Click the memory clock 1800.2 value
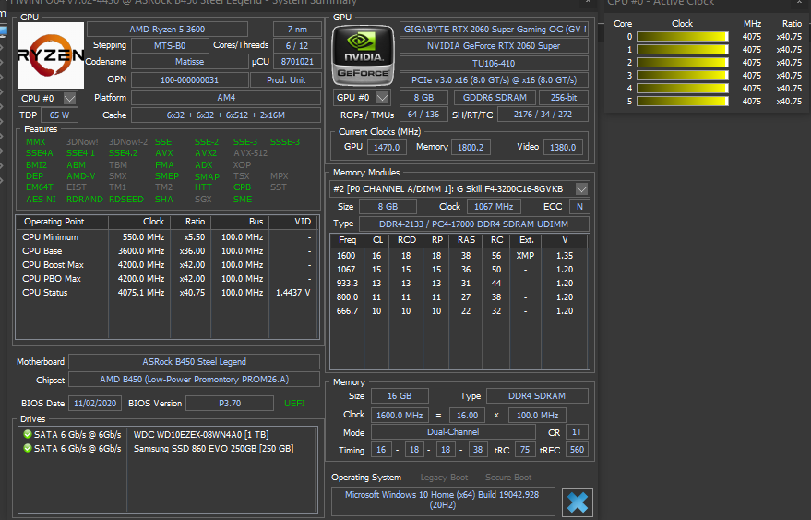Image resolution: width=811 pixels, height=520 pixels. [471, 147]
